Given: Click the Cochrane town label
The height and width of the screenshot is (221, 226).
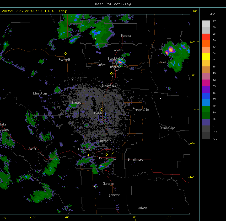Looking at the screenshot, I should click(x=84, y=149).
